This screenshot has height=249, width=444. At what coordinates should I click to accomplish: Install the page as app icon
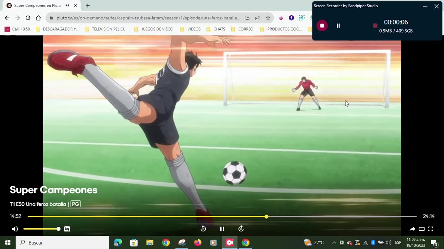click(x=247, y=18)
